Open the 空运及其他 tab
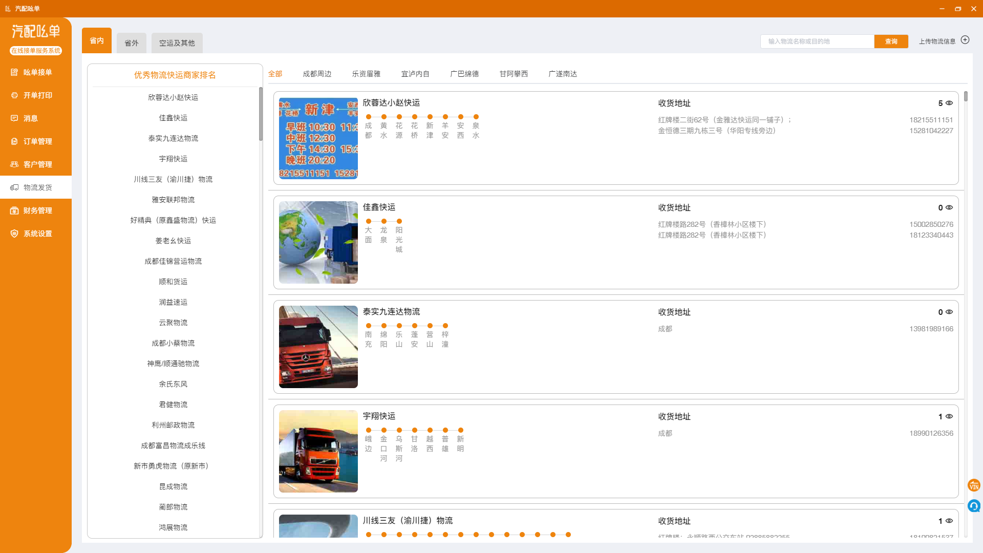Image resolution: width=983 pixels, height=553 pixels. pos(177,42)
